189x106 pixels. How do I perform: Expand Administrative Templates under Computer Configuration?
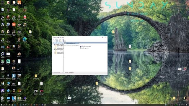click(x=54, y=48)
